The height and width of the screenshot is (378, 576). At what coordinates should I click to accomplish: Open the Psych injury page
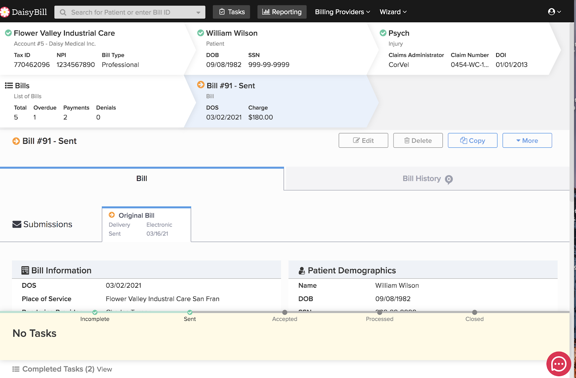399,33
